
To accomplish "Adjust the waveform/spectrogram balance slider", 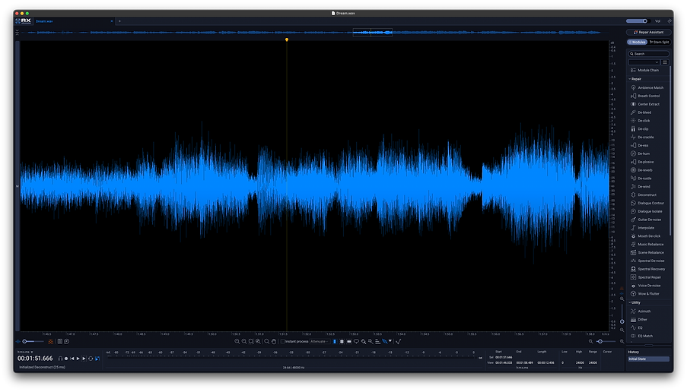I will (x=33, y=341).
